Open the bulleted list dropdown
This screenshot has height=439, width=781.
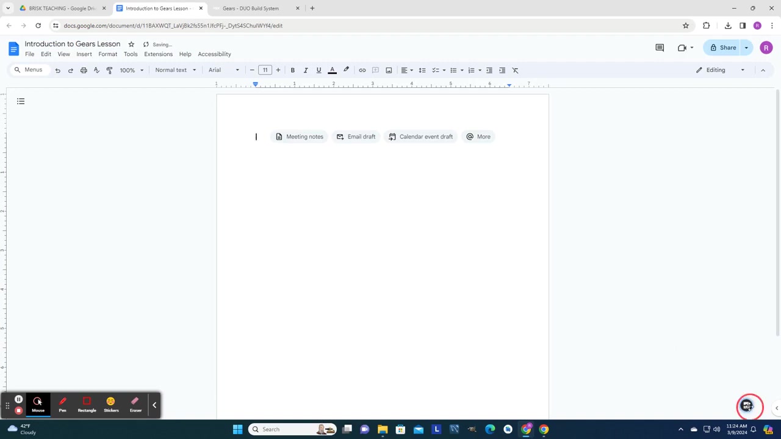456,70
